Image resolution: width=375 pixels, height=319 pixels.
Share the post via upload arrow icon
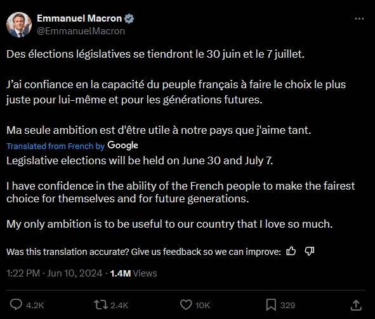[356, 305]
